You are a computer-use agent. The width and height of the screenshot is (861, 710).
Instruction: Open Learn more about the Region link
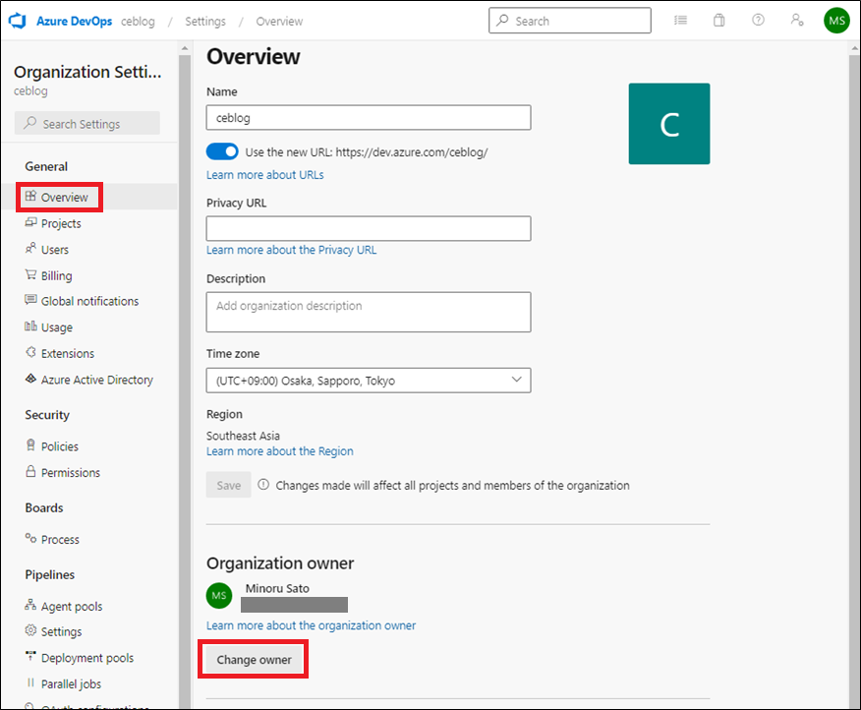coord(279,451)
